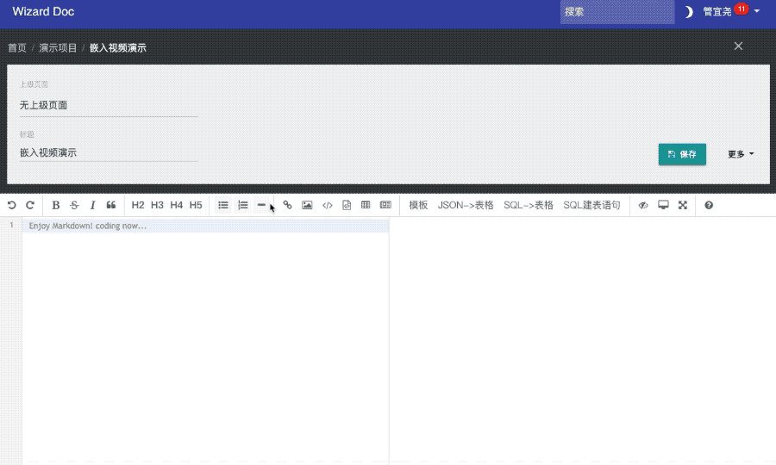Image resolution: width=776 pixels, height=465 pixels.
Task: Insert an ordered numbered list
Action: click(x=243, y=205)
